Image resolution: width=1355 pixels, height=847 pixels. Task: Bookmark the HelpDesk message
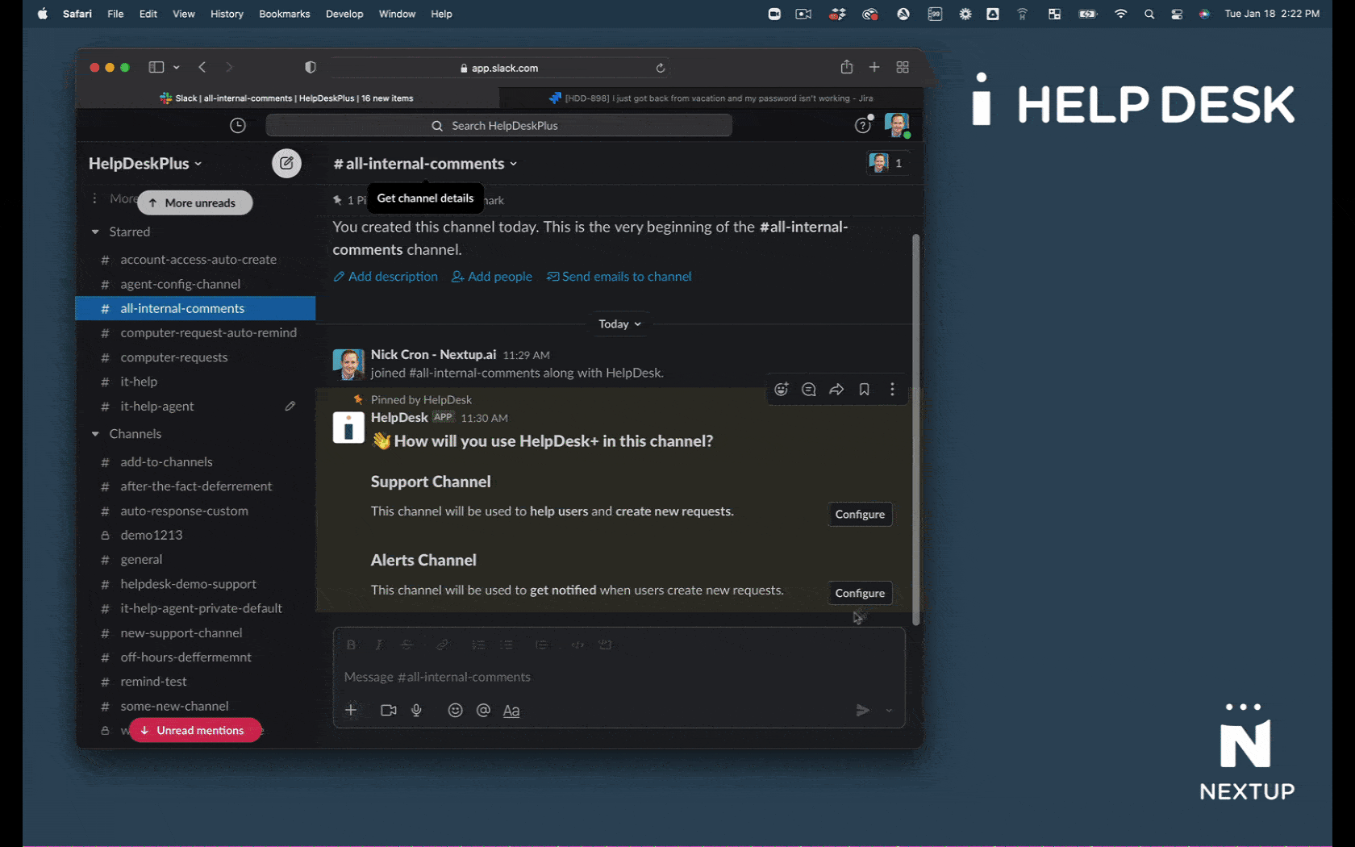click(864, 390)
